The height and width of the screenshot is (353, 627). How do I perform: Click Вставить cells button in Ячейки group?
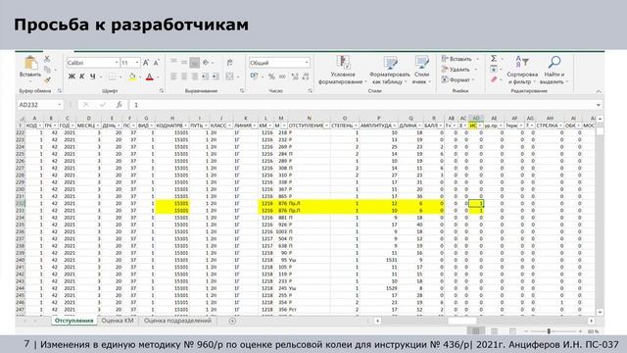coord(459,59)
